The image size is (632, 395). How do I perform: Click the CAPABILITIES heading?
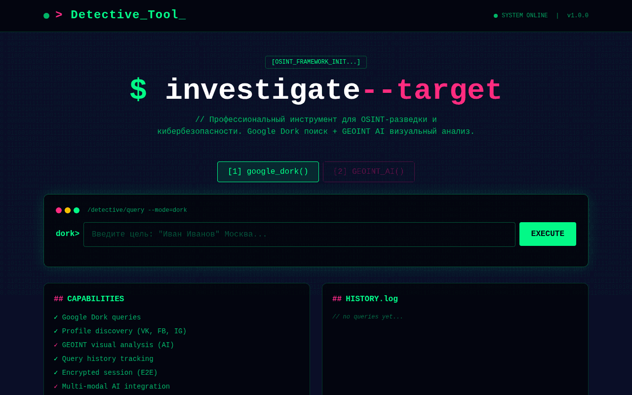coord(89,299)
